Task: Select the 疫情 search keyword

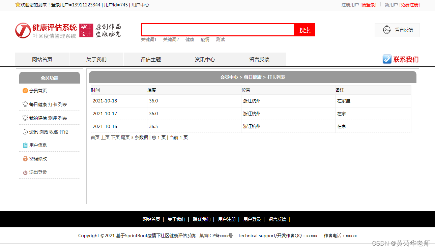Action: coord(205,40)
